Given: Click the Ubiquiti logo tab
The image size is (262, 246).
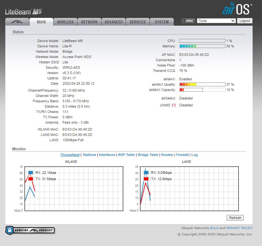Looking at the screenshot, I should (x=17, y=22).
